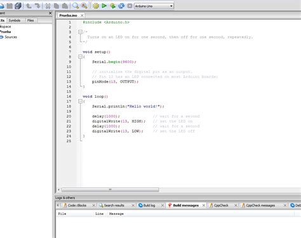
Task: Undo the last edit
Action: click(x=29, y=6)
